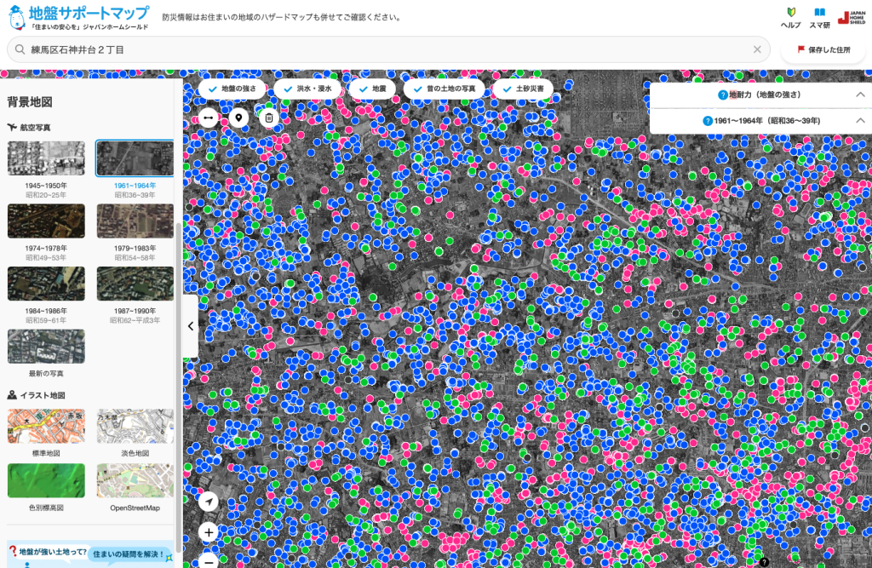Open the ヘルプ help icon

790,18
